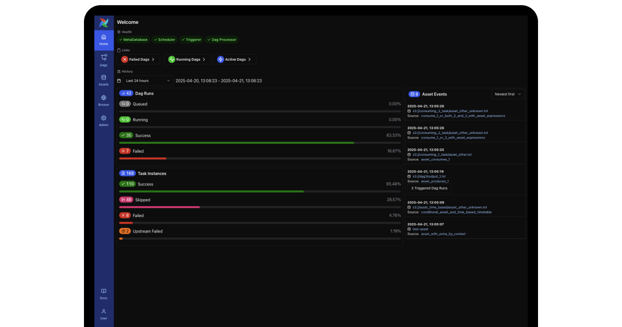
Task: Click the 83.33% success percentage
Action: click(x=394, y=135)
